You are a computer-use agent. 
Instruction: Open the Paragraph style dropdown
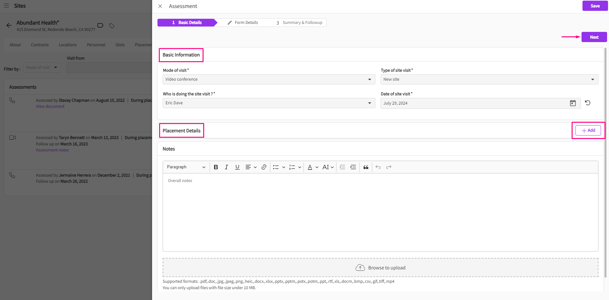pyautogui.click(x=186, y=167)
